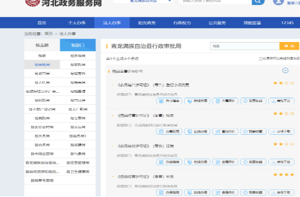Image resolution: width=300 pixels, height=197 pixels.
Task: Select 县气象局 in department list
Action: click(77, 154)
